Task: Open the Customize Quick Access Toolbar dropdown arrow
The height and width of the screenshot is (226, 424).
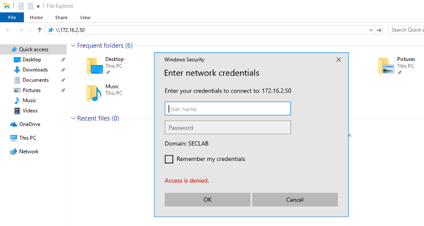Action: pos(38,6)
